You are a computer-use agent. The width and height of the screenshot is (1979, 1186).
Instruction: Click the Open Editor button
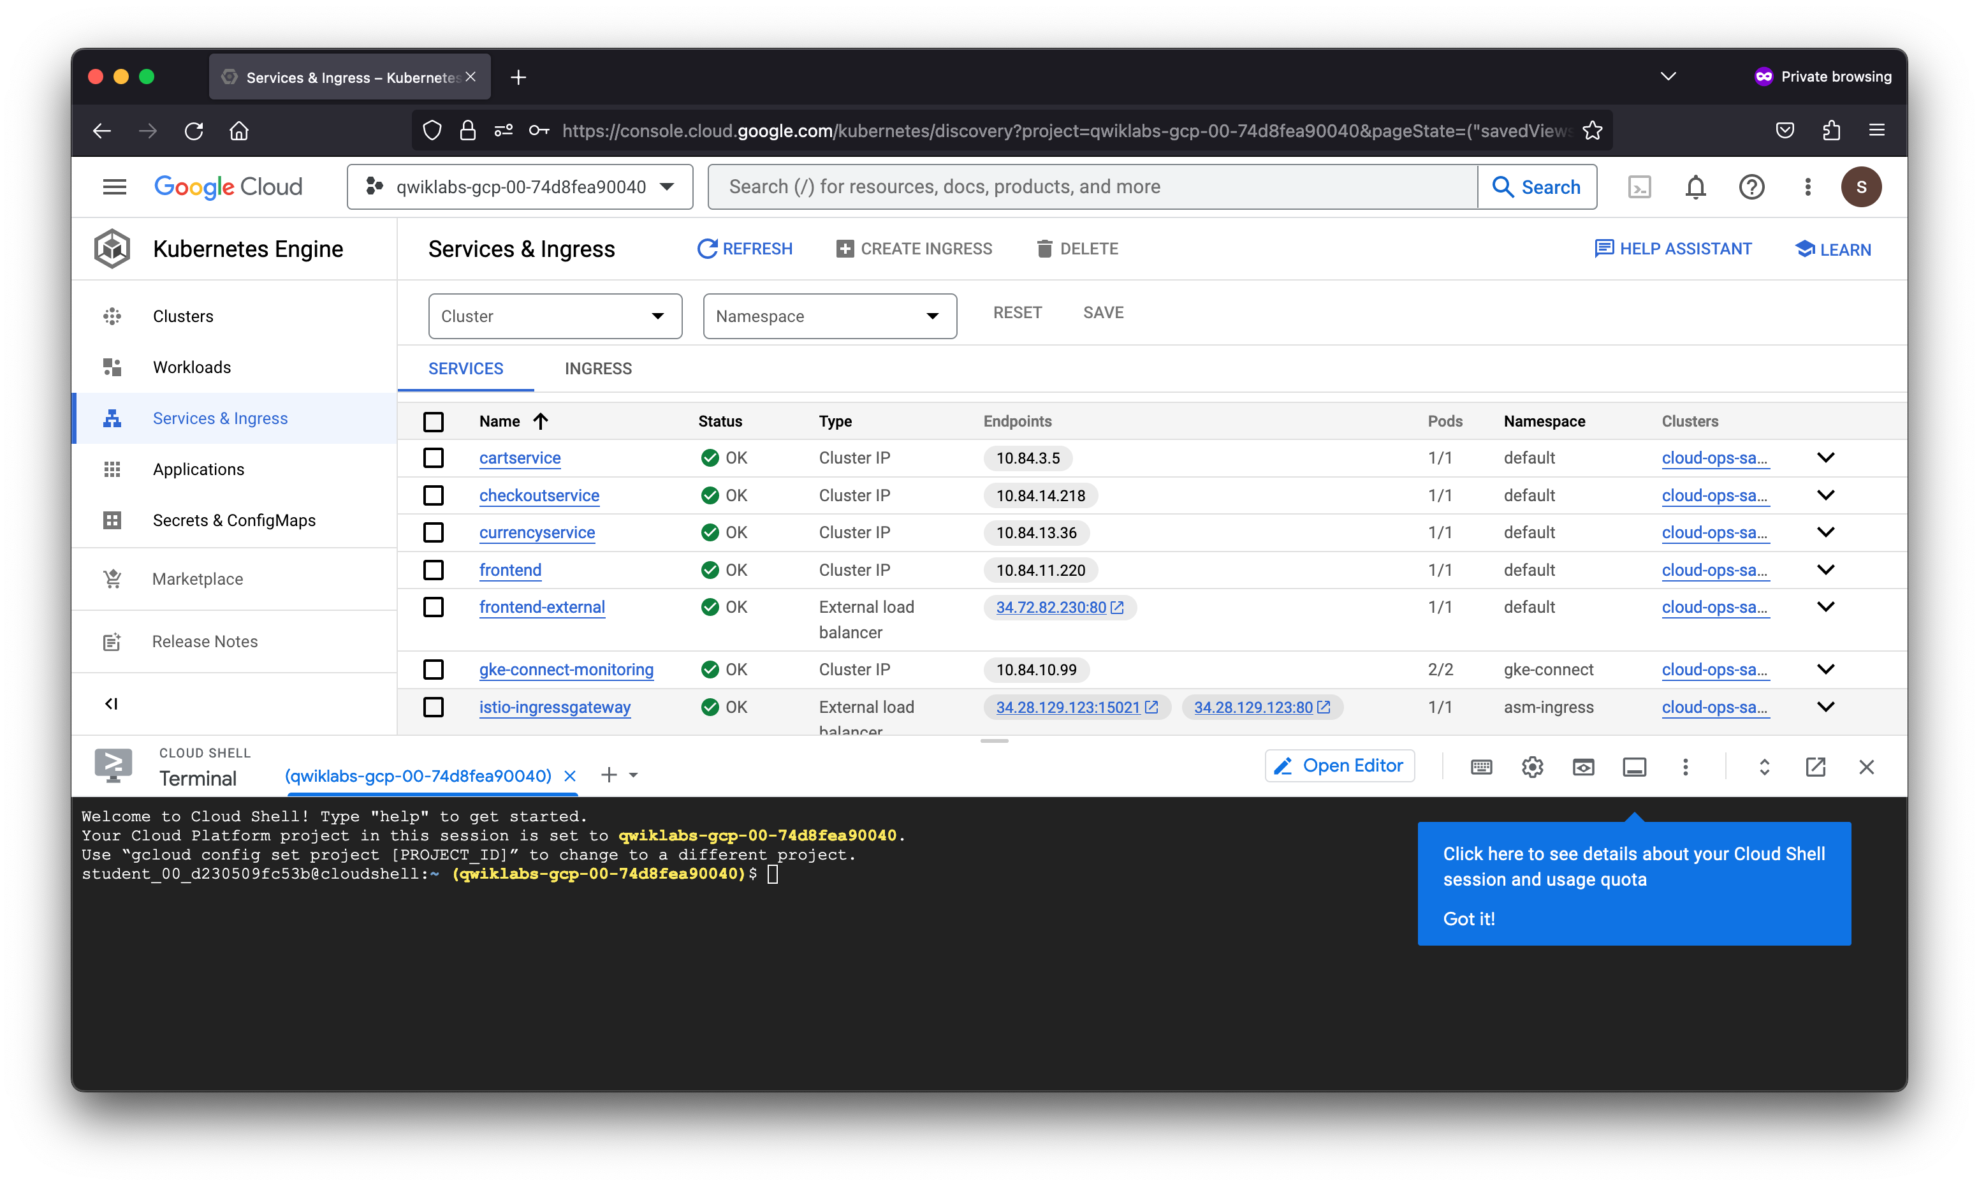click(1340, 766)
